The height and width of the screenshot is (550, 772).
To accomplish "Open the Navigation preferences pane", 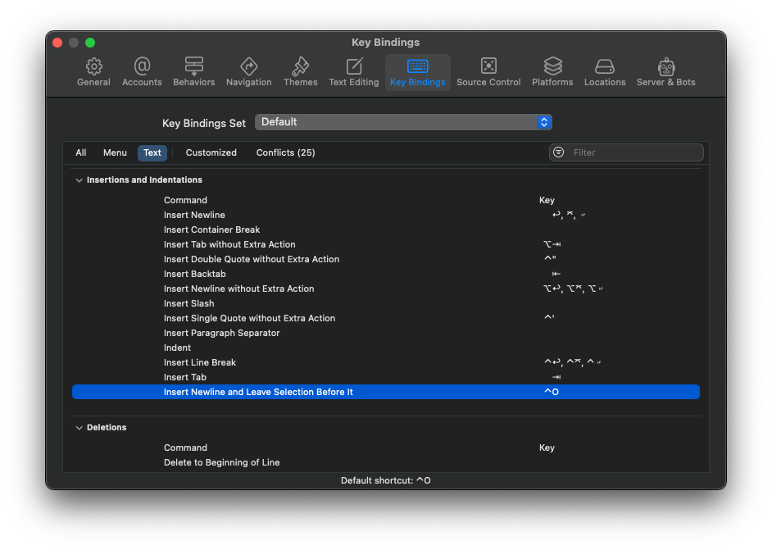I will [x=248, y=71].
